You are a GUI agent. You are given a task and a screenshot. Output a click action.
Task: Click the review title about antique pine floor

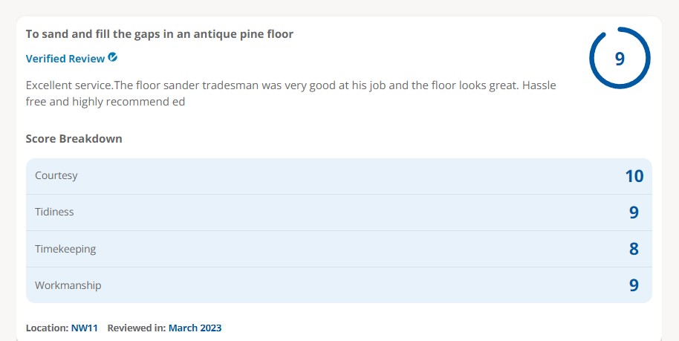click(159, 34)
